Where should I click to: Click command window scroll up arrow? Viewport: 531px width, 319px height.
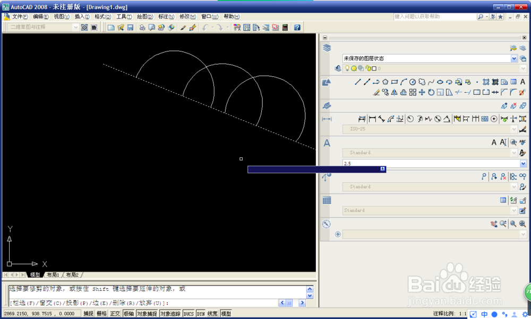point(310,289)
